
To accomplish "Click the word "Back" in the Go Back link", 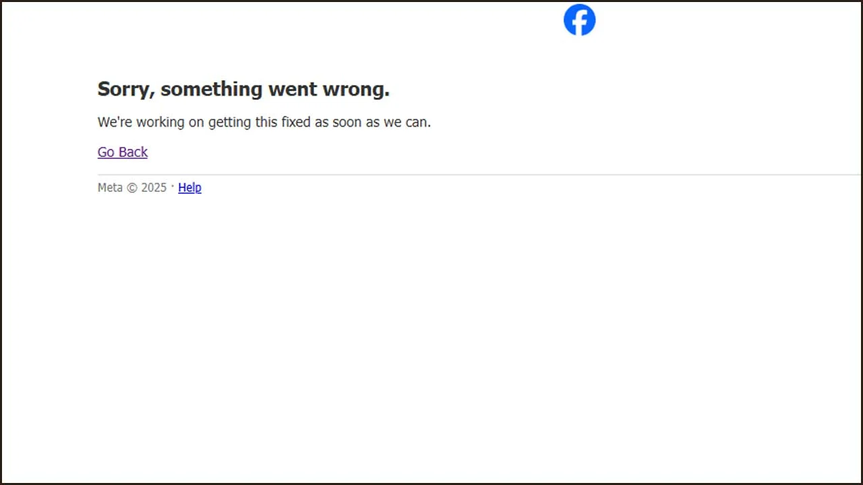I will tap(132, 152).
